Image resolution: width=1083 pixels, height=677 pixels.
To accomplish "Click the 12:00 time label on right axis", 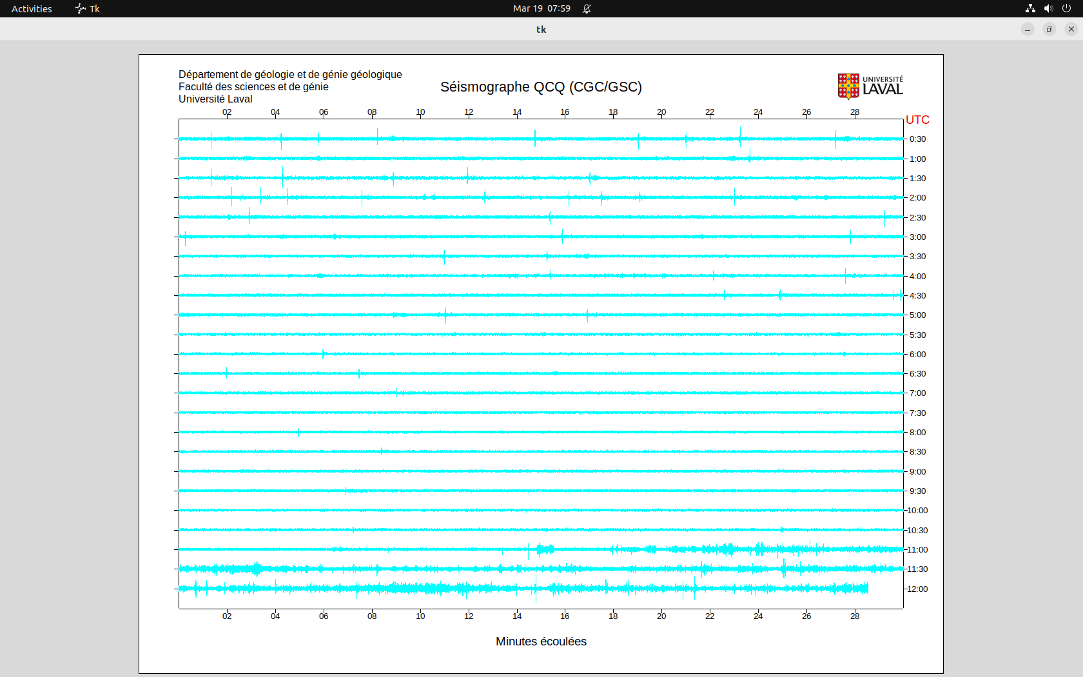I will click(x=917, y=589).
